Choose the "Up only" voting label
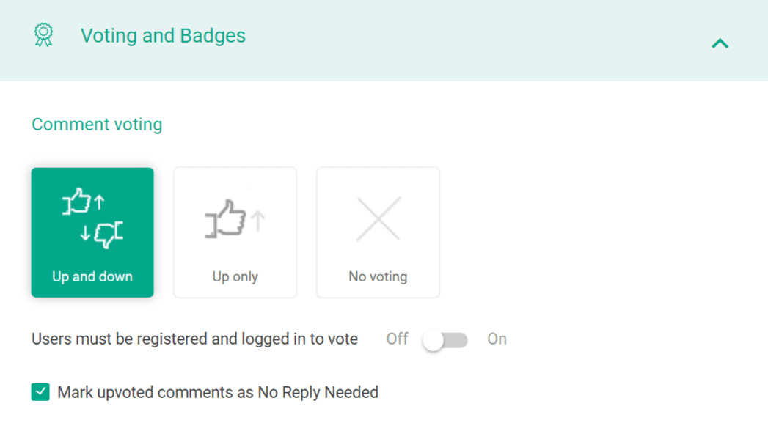 click(x=235, y=277)
